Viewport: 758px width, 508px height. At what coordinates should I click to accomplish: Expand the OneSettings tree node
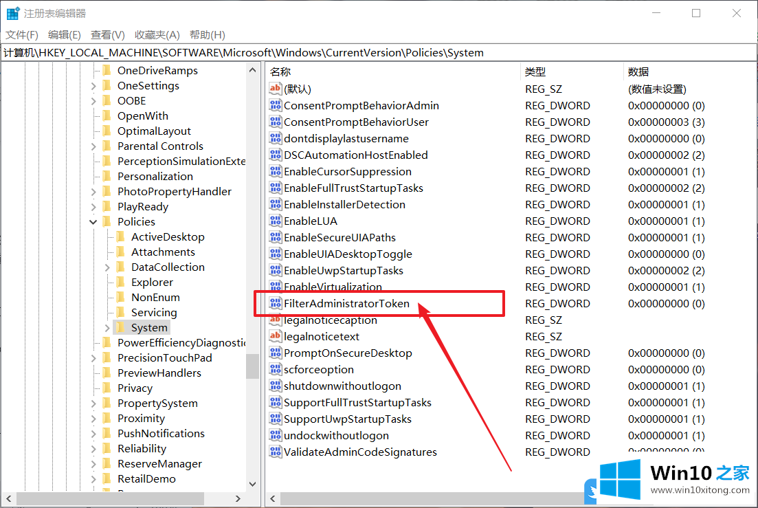(93, 85)
